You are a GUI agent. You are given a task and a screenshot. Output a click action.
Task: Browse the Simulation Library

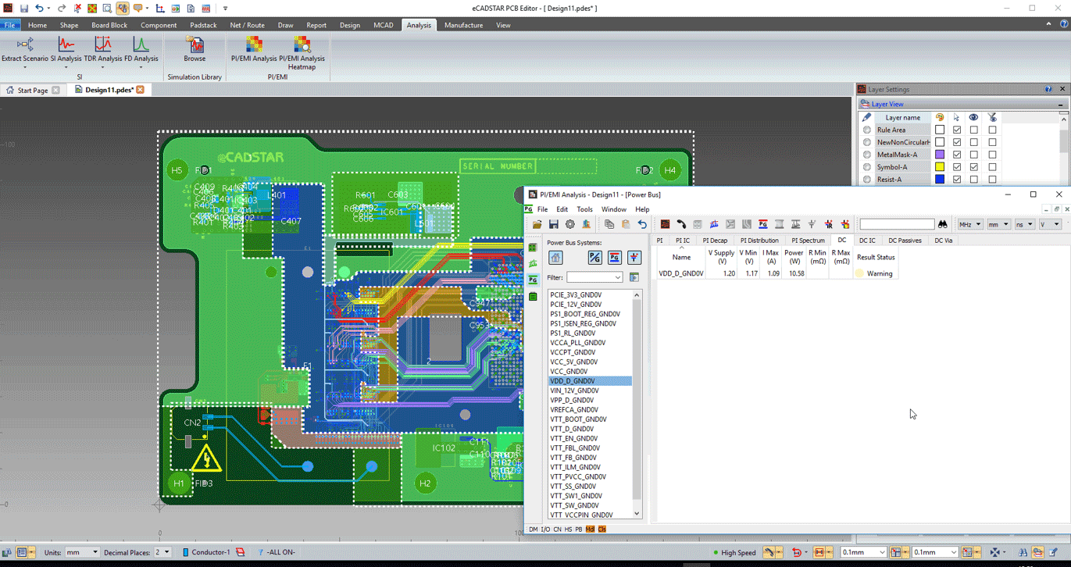click(195, 50)
